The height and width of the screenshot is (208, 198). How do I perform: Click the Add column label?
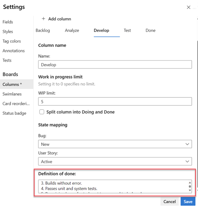60,19
